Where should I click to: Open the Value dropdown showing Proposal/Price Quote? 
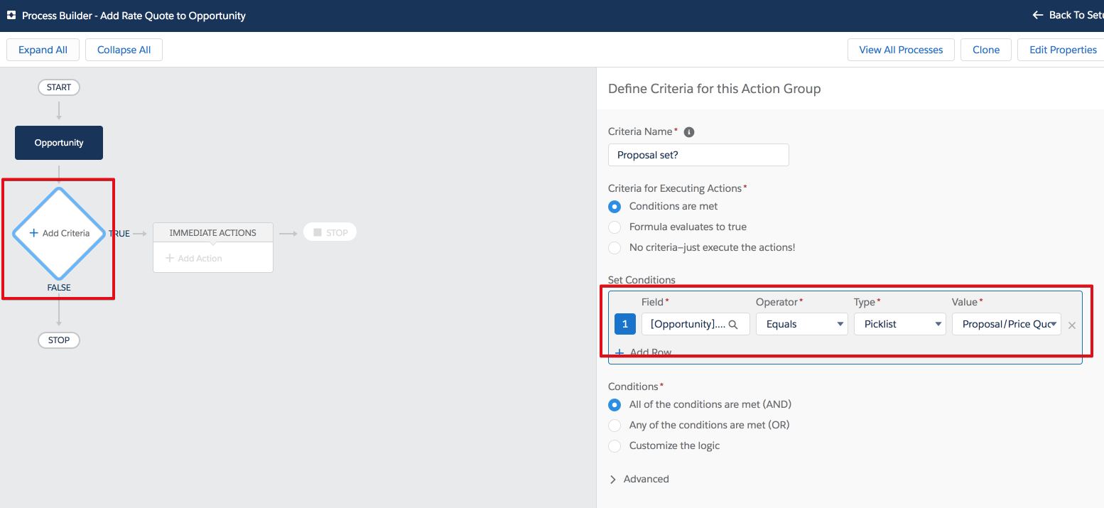pyautogui.click(x=1007, y=324)
